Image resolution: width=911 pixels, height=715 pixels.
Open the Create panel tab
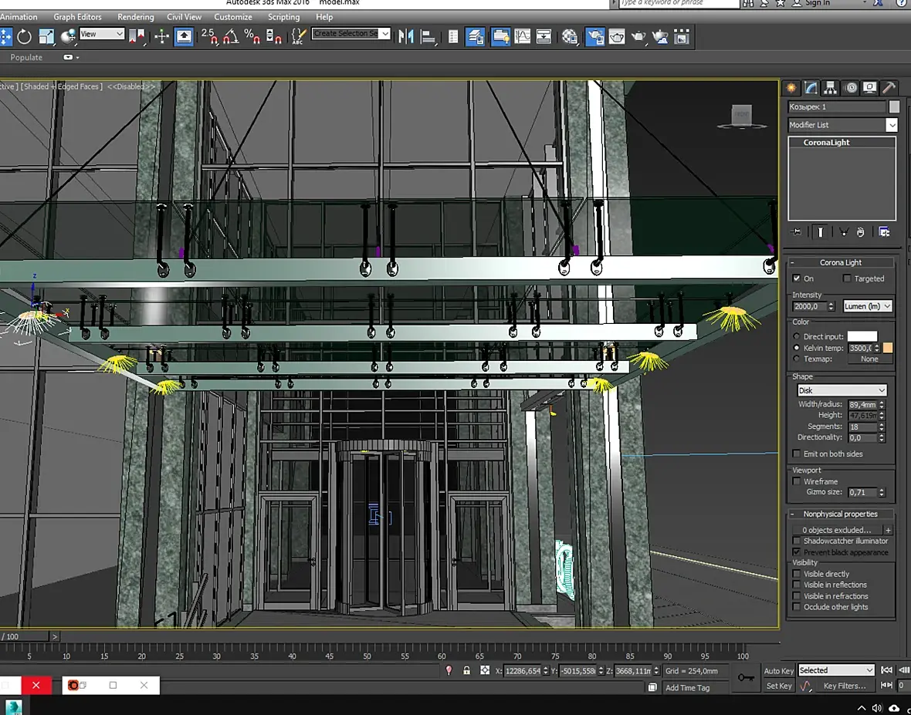[791, 88]
